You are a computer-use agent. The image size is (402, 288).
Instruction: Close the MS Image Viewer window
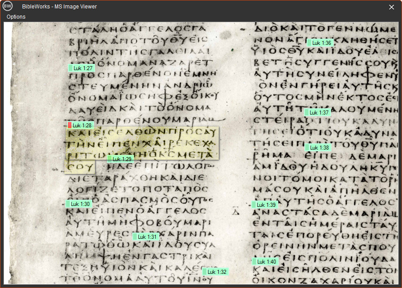[x=391, y=7]
